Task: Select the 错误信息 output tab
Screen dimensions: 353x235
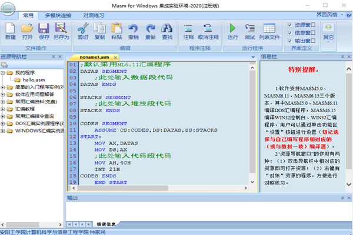Action: pos(106,224)
